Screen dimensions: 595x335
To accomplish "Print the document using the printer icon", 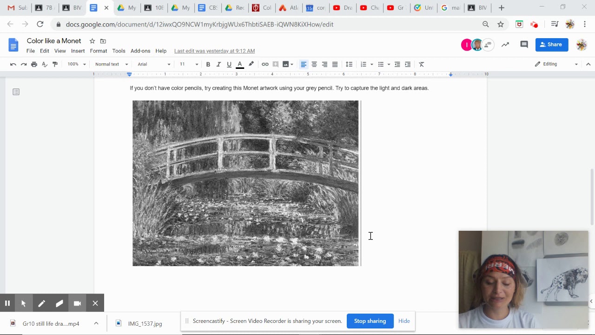I will 34,64.
